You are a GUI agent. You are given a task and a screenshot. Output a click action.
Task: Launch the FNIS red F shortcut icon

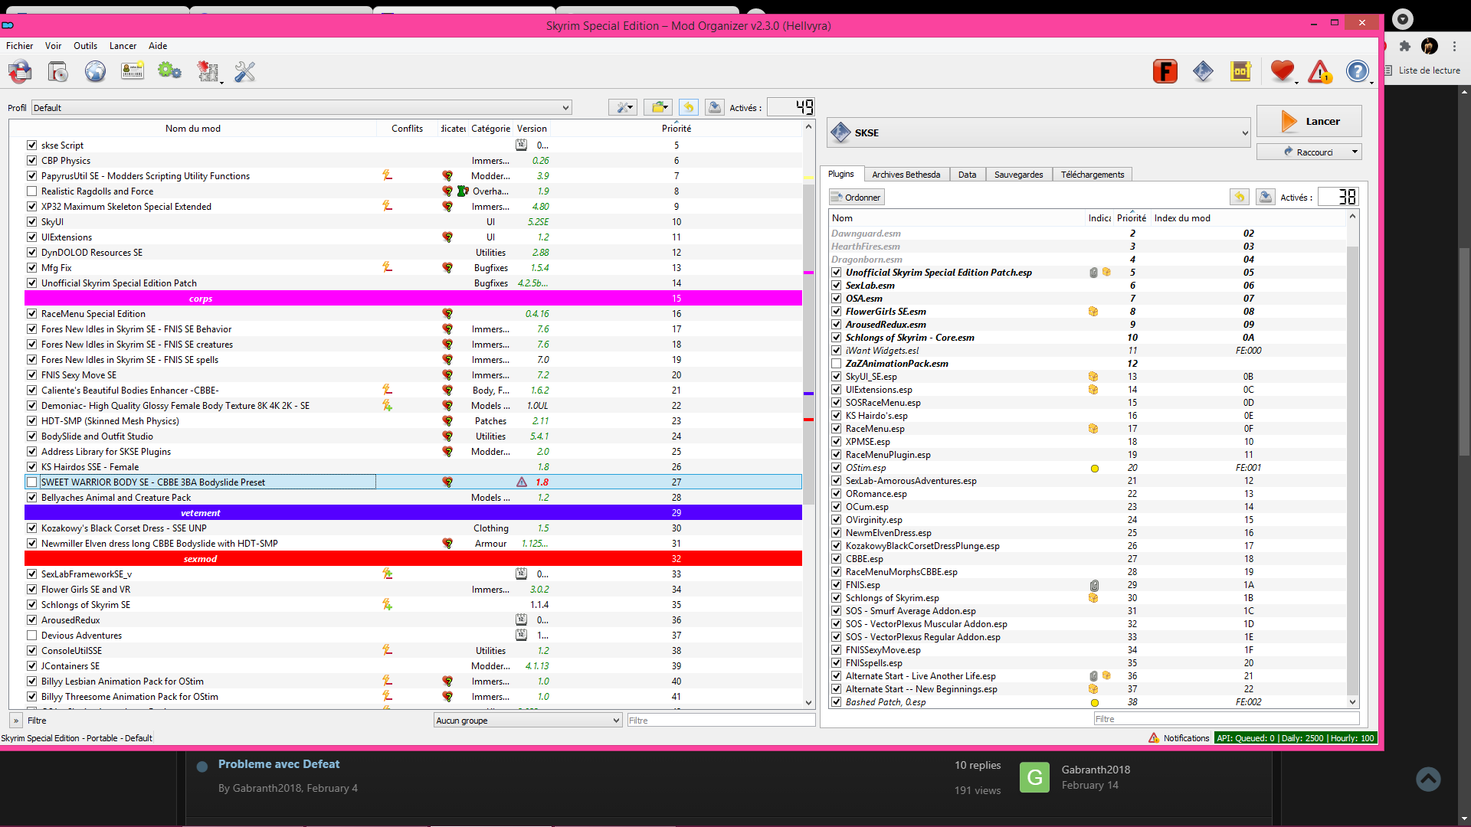(1165, 71)
